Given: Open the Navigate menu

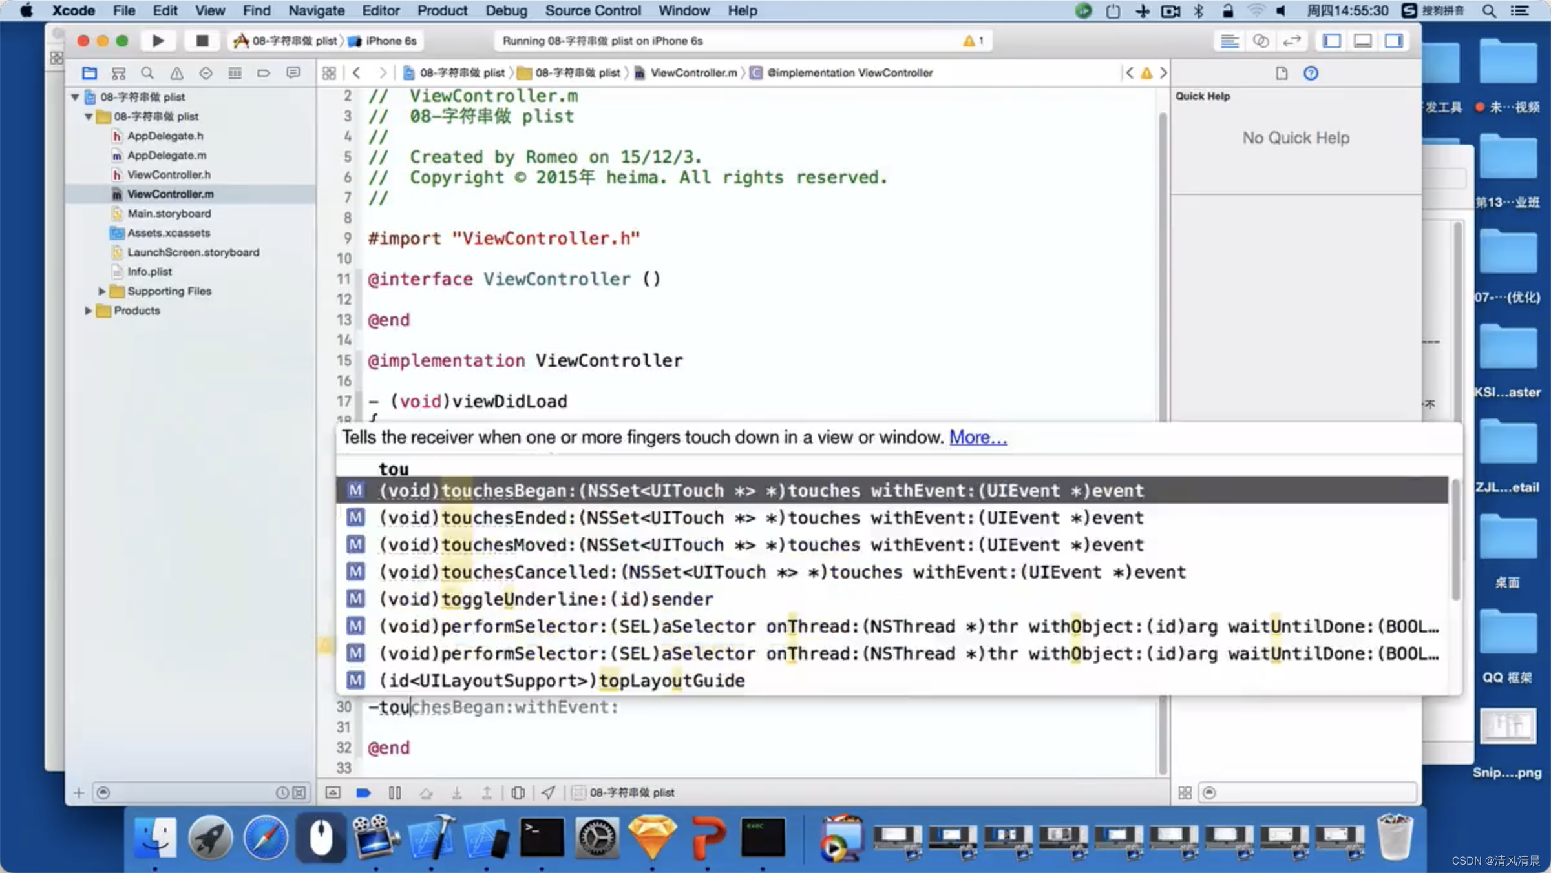Looking at the screenshot, I should click(316, 10).
